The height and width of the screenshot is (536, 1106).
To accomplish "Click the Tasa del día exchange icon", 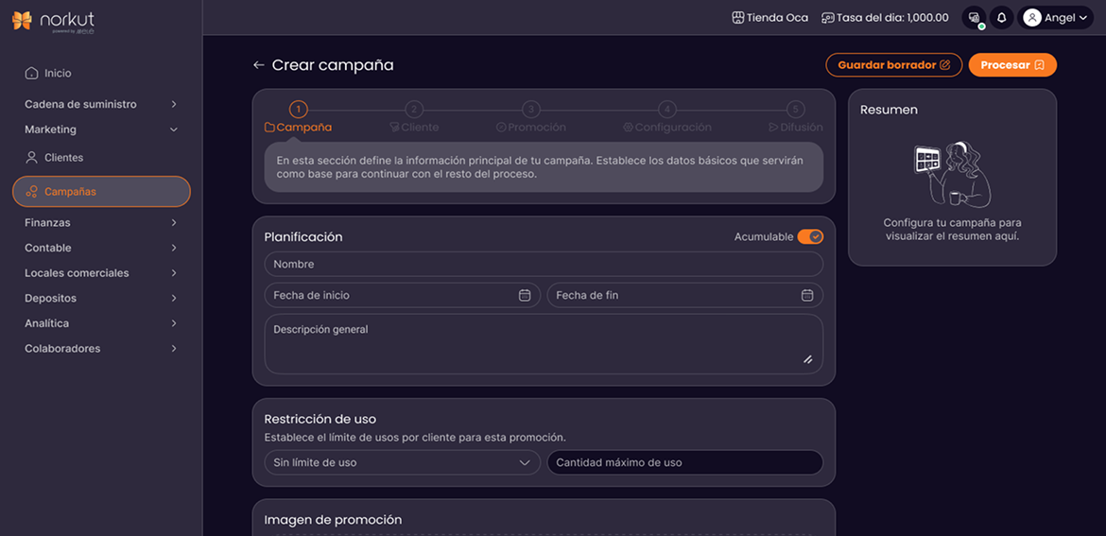I will 828,18.
